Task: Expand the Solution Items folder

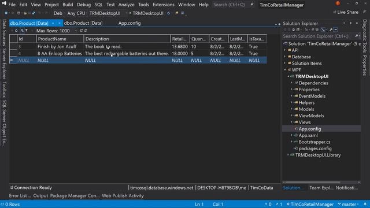Action: (x=285, y=63)
